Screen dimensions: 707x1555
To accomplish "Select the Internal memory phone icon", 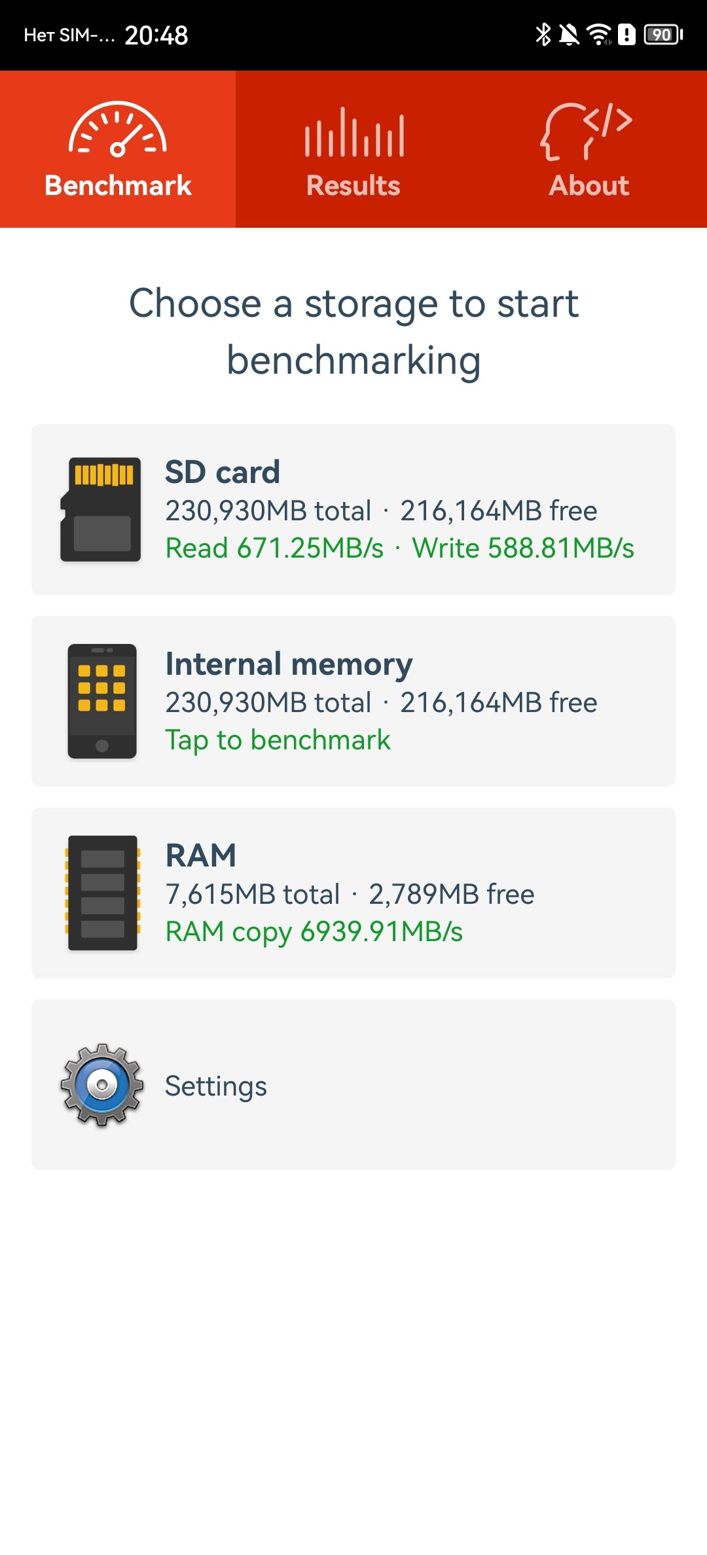I will point(102,701).
